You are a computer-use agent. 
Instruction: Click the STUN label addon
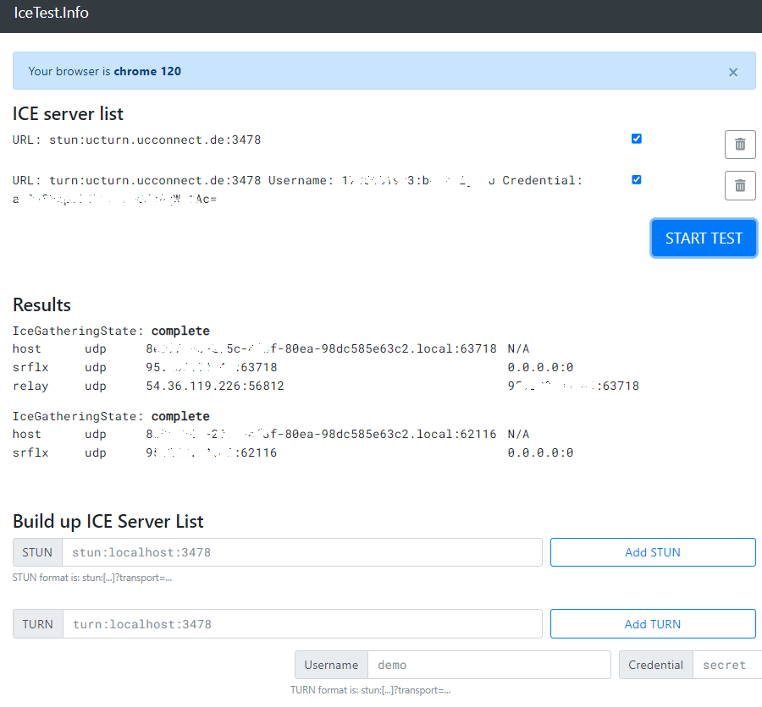pos(37,552)
